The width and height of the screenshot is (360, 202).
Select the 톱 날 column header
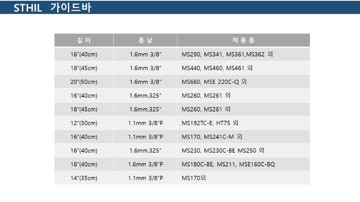(145, 40)
